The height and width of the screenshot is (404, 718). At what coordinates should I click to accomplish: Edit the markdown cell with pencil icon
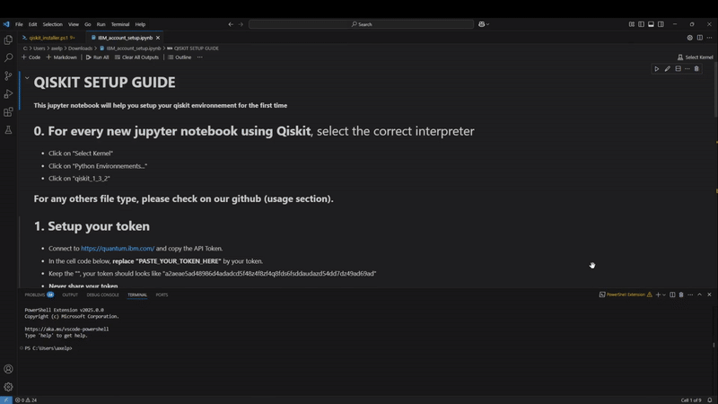coord(668,69)
